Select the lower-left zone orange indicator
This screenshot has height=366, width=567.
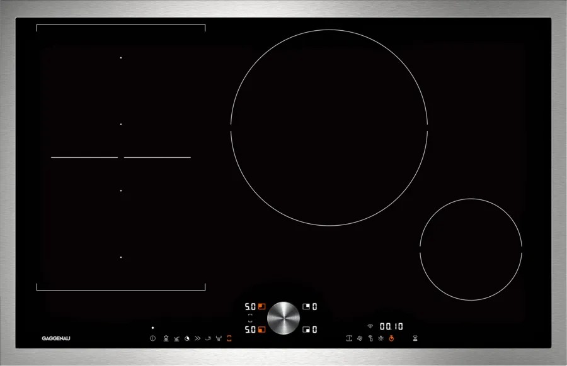tap(262, 330)
